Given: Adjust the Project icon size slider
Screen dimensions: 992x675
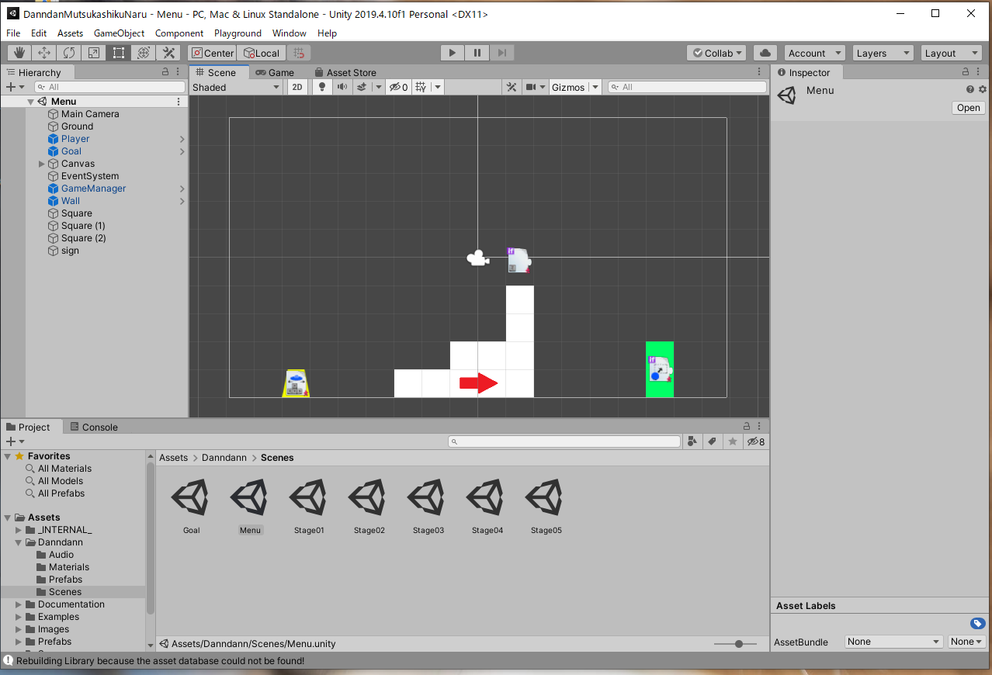Looking at the screenshot, I should click(x=738, y=644).
